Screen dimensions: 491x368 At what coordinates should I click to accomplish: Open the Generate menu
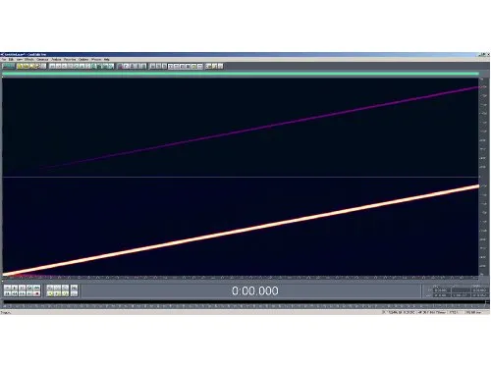click(x=42, y=60)
